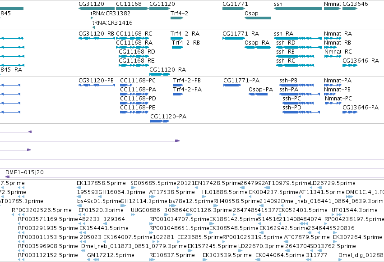Select ssh-PD protein label
384x262 pixels.
292,108
